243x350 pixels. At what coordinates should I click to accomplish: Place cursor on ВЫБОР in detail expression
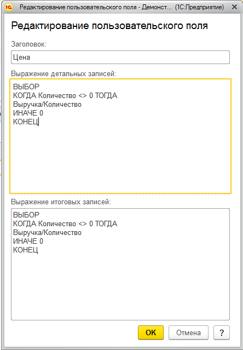coord(26,87)
